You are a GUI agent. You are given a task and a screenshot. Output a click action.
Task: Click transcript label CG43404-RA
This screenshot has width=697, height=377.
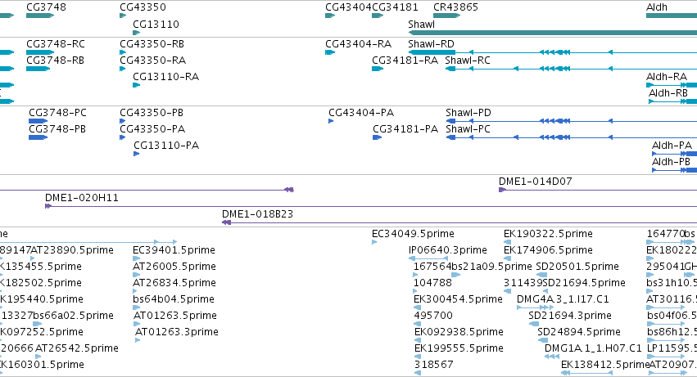[358, 44]
